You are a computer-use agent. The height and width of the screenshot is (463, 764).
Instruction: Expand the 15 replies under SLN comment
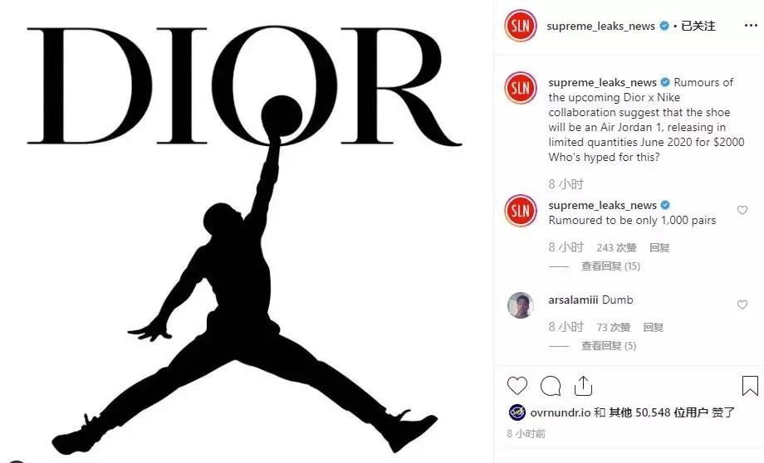point(610,266)
